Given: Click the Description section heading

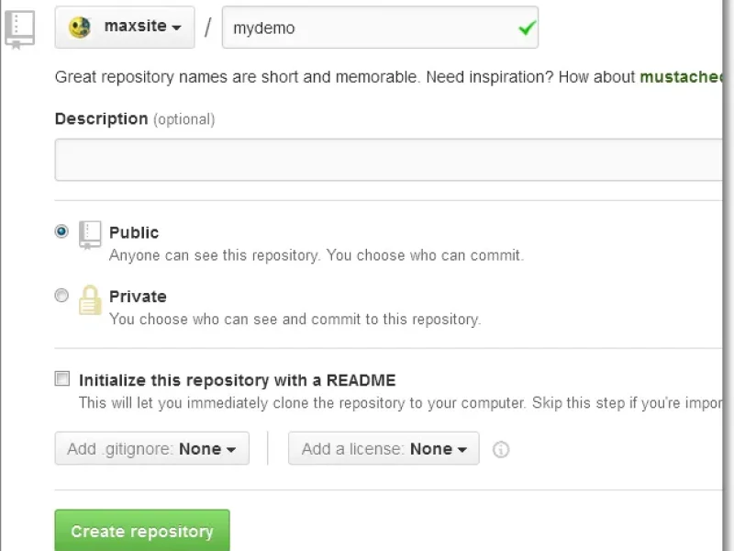Looking at the screenshot, I should click(x=102, y=118).
